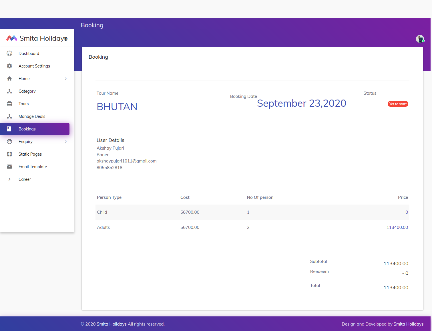Open the user profile avatar
The image size is (432, 331).
[420, 39]
